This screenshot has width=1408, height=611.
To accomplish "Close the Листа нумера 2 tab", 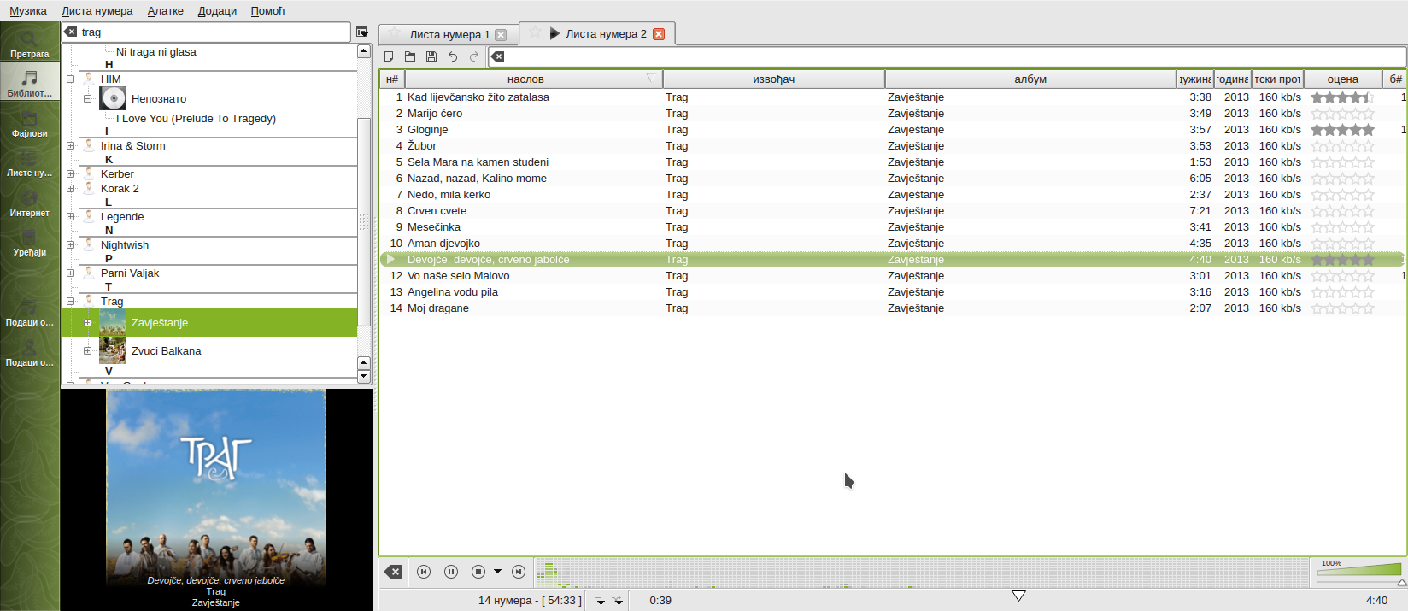I will click(659, 34).
